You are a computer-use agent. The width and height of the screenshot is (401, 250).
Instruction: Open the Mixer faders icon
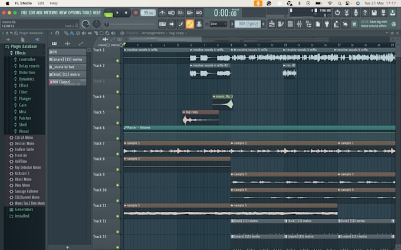coord(299,24)
